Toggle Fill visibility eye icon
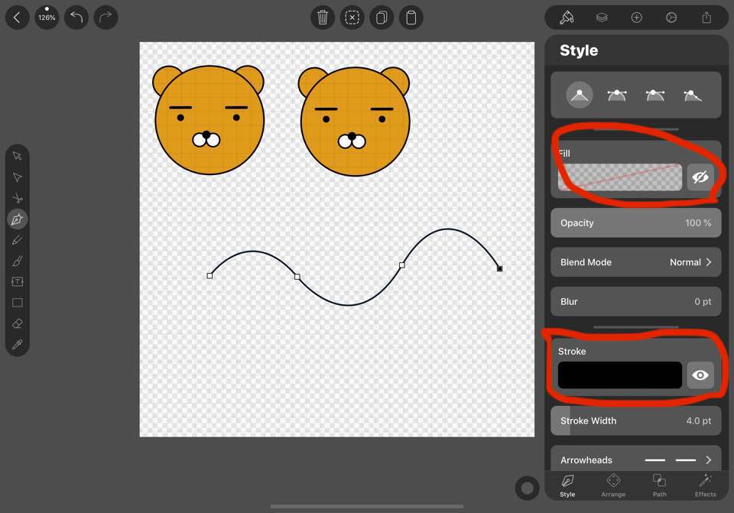The height and width of the screenshot is (513, 734). point(700,177)
